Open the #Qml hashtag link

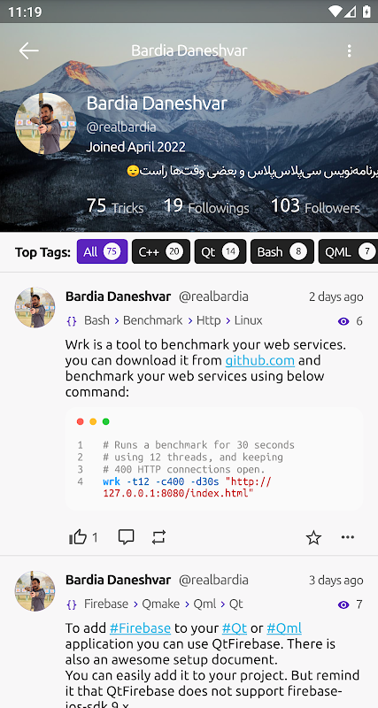pos(284,628)
